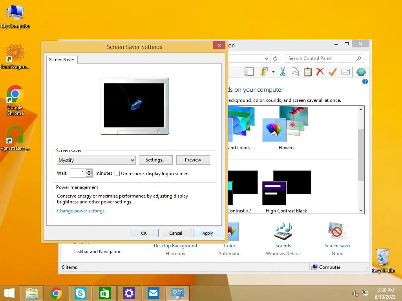402x301 pixels.
Task: Click the Screen Saver link text
Action: click(337, 246)
